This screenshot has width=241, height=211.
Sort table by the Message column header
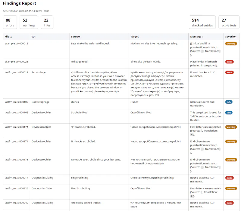[206, 37]
